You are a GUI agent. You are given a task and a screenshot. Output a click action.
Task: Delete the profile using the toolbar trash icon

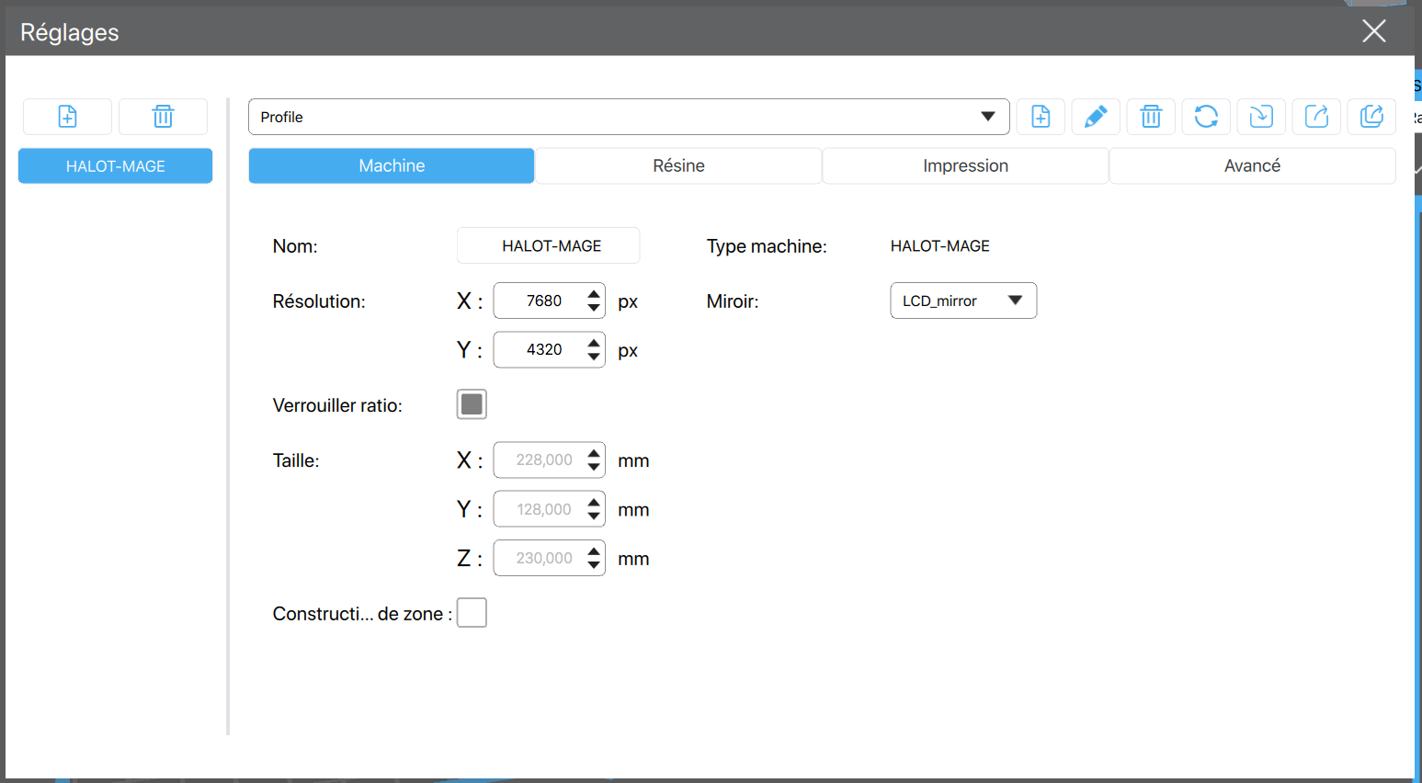1151,117
